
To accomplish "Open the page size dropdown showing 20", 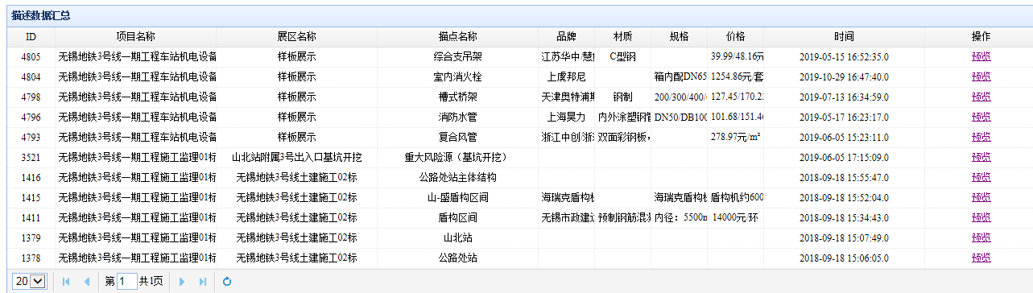I will click(x=30, y=281).
